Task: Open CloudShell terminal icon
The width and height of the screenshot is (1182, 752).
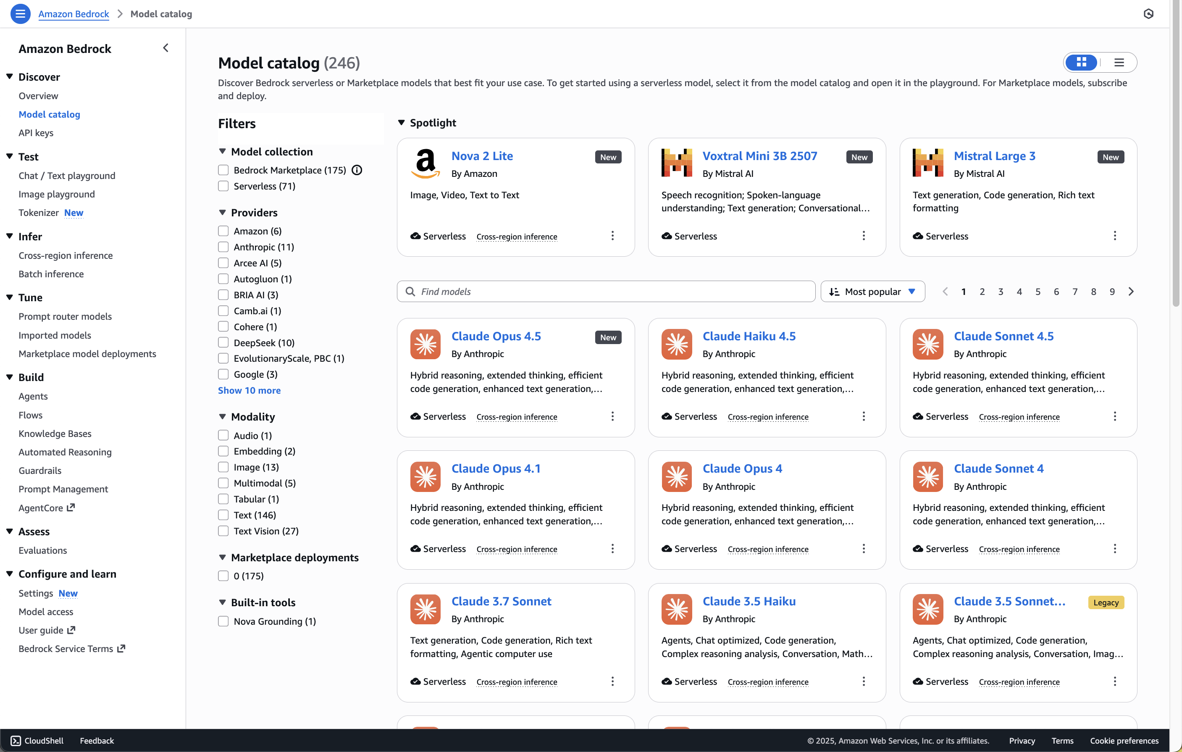Action: click(16, 740)
